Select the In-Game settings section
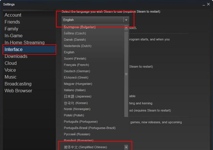213x150 pixels. tap(13, 36)
